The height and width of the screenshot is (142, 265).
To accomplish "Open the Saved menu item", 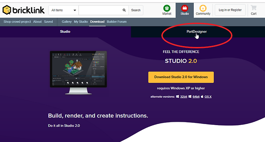I will point(48,22).
